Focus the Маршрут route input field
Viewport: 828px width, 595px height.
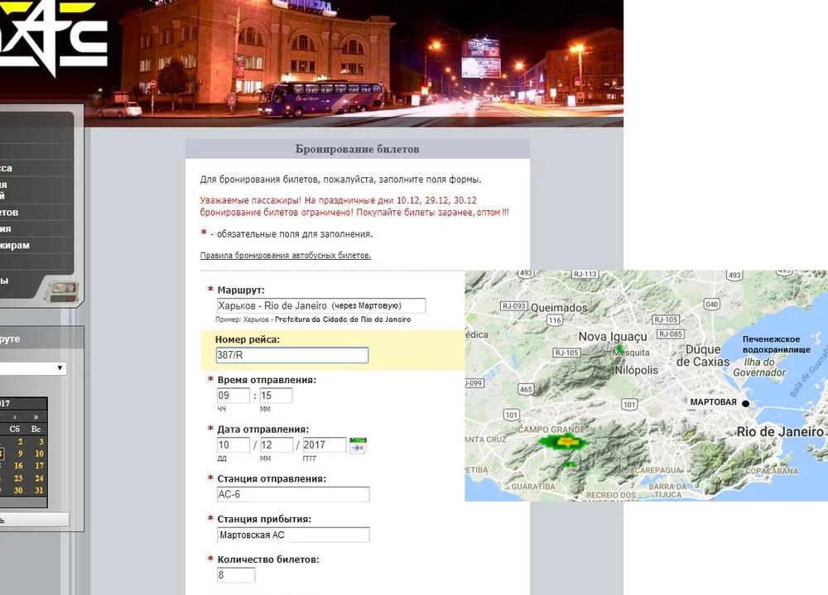pos(321,305)
